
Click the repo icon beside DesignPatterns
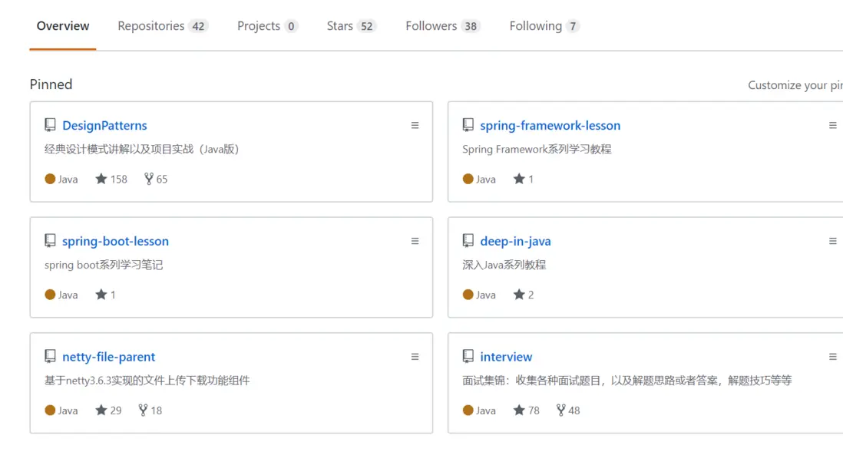pyautogui.click(x=50, y=125)
